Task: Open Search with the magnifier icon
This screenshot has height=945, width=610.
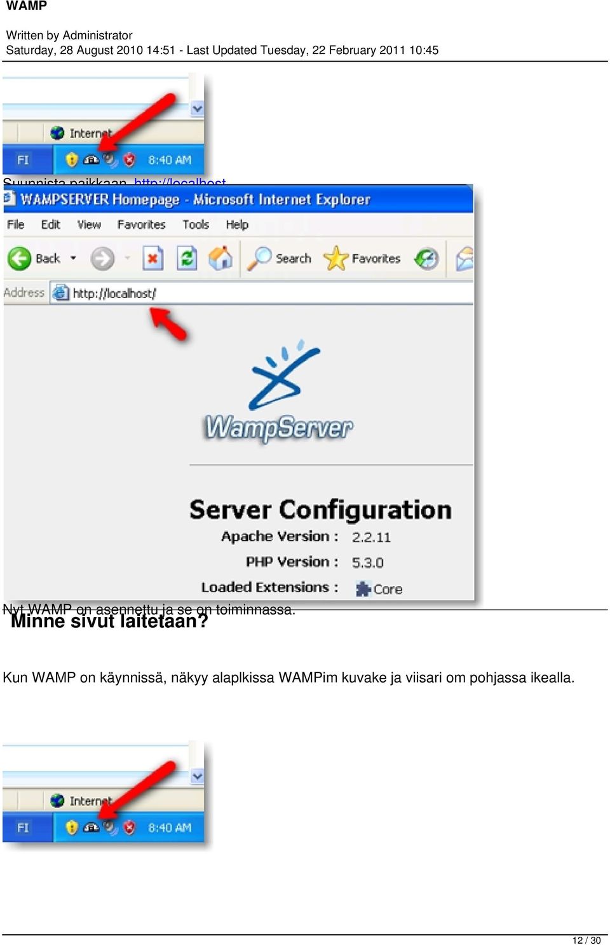Action: click(259, 258)
